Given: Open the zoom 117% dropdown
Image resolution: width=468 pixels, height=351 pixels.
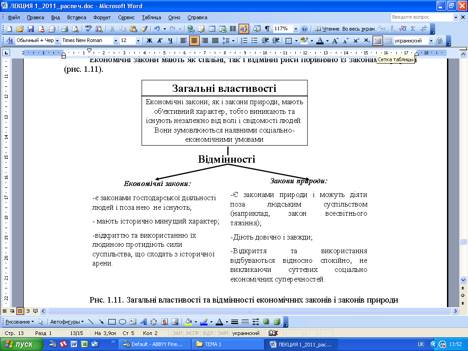Looking at the screenshot, I should 296,29.
